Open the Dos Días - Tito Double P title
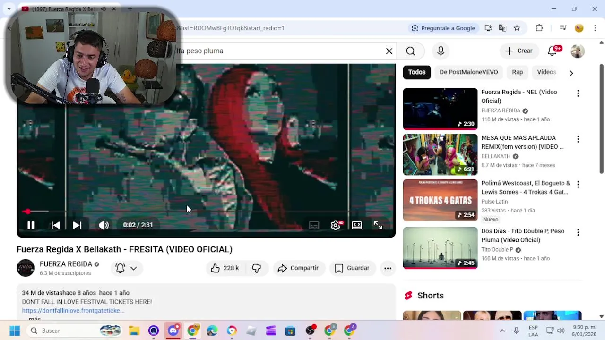The image size is (605, 340). [x=523, y=236]
